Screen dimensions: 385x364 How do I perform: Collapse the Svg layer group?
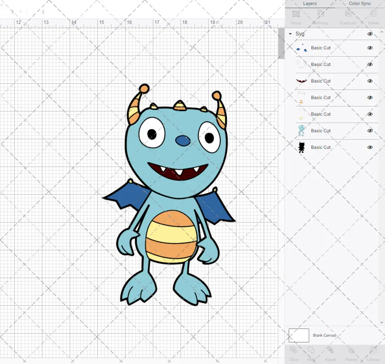(x=290, y=34)
